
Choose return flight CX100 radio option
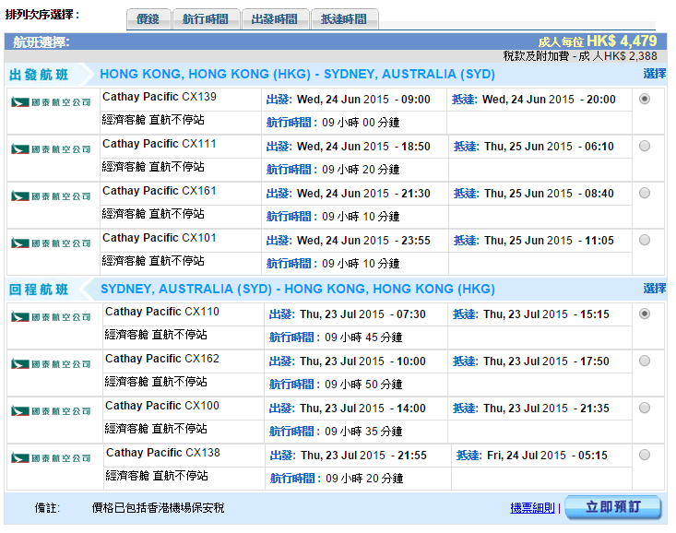(x=644, y=408)
